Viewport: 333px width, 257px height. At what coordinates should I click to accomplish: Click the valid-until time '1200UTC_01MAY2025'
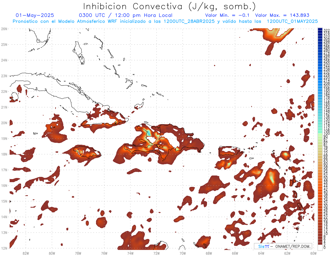tap(292, 21)
